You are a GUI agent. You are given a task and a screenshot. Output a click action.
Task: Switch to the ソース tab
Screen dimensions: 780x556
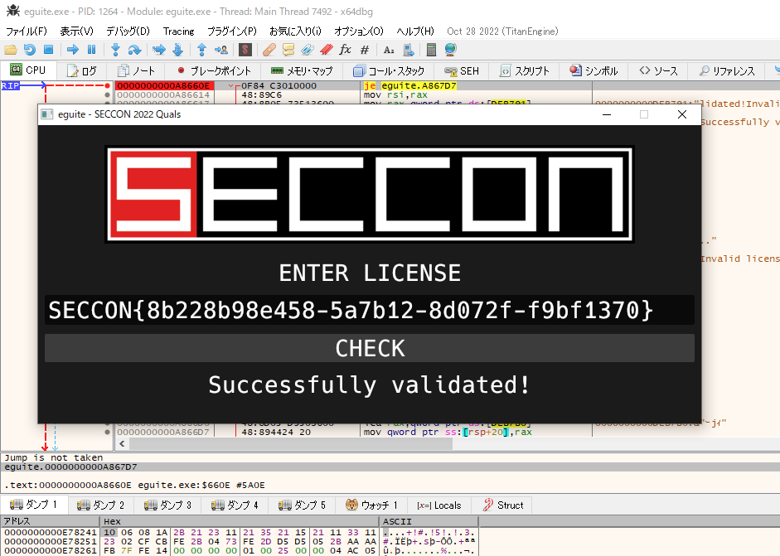click(659, 70)
